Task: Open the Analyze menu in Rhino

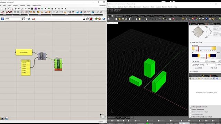Action: (158, 7)
